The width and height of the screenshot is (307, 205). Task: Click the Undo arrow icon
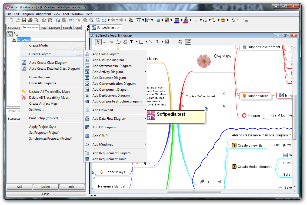pyautogui.click(x=72, y=20)
